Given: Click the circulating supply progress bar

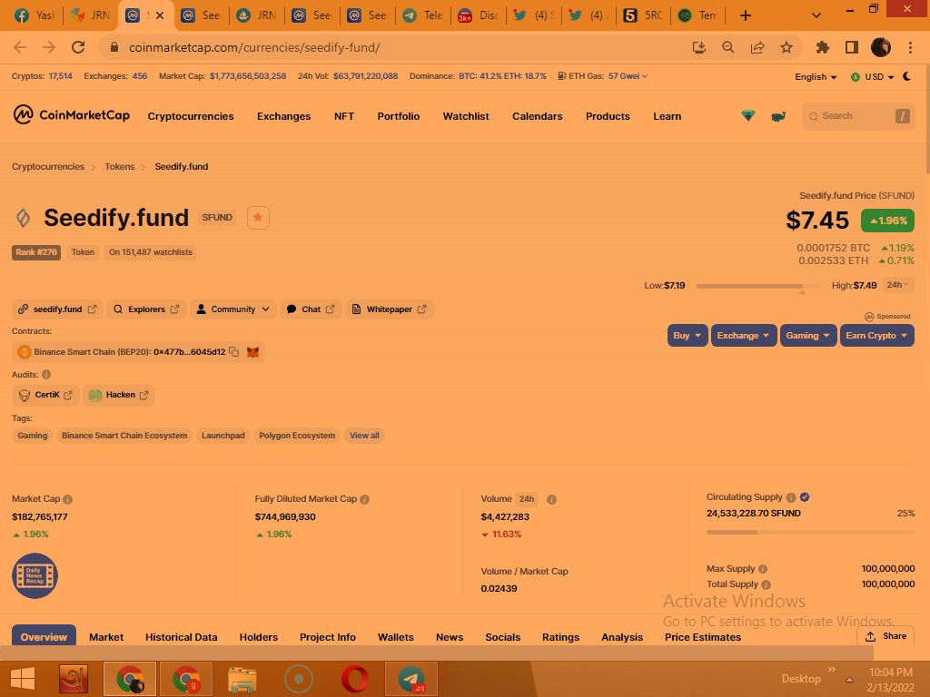Looking at the screenshot, I should pos(810,532).
